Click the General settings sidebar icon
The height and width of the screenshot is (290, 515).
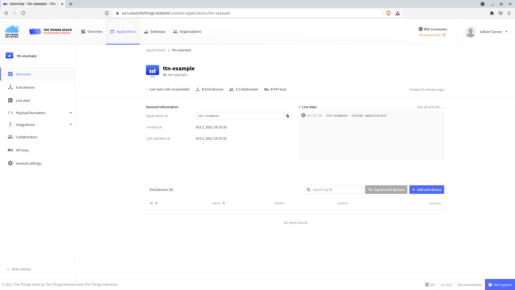(10, 163)
